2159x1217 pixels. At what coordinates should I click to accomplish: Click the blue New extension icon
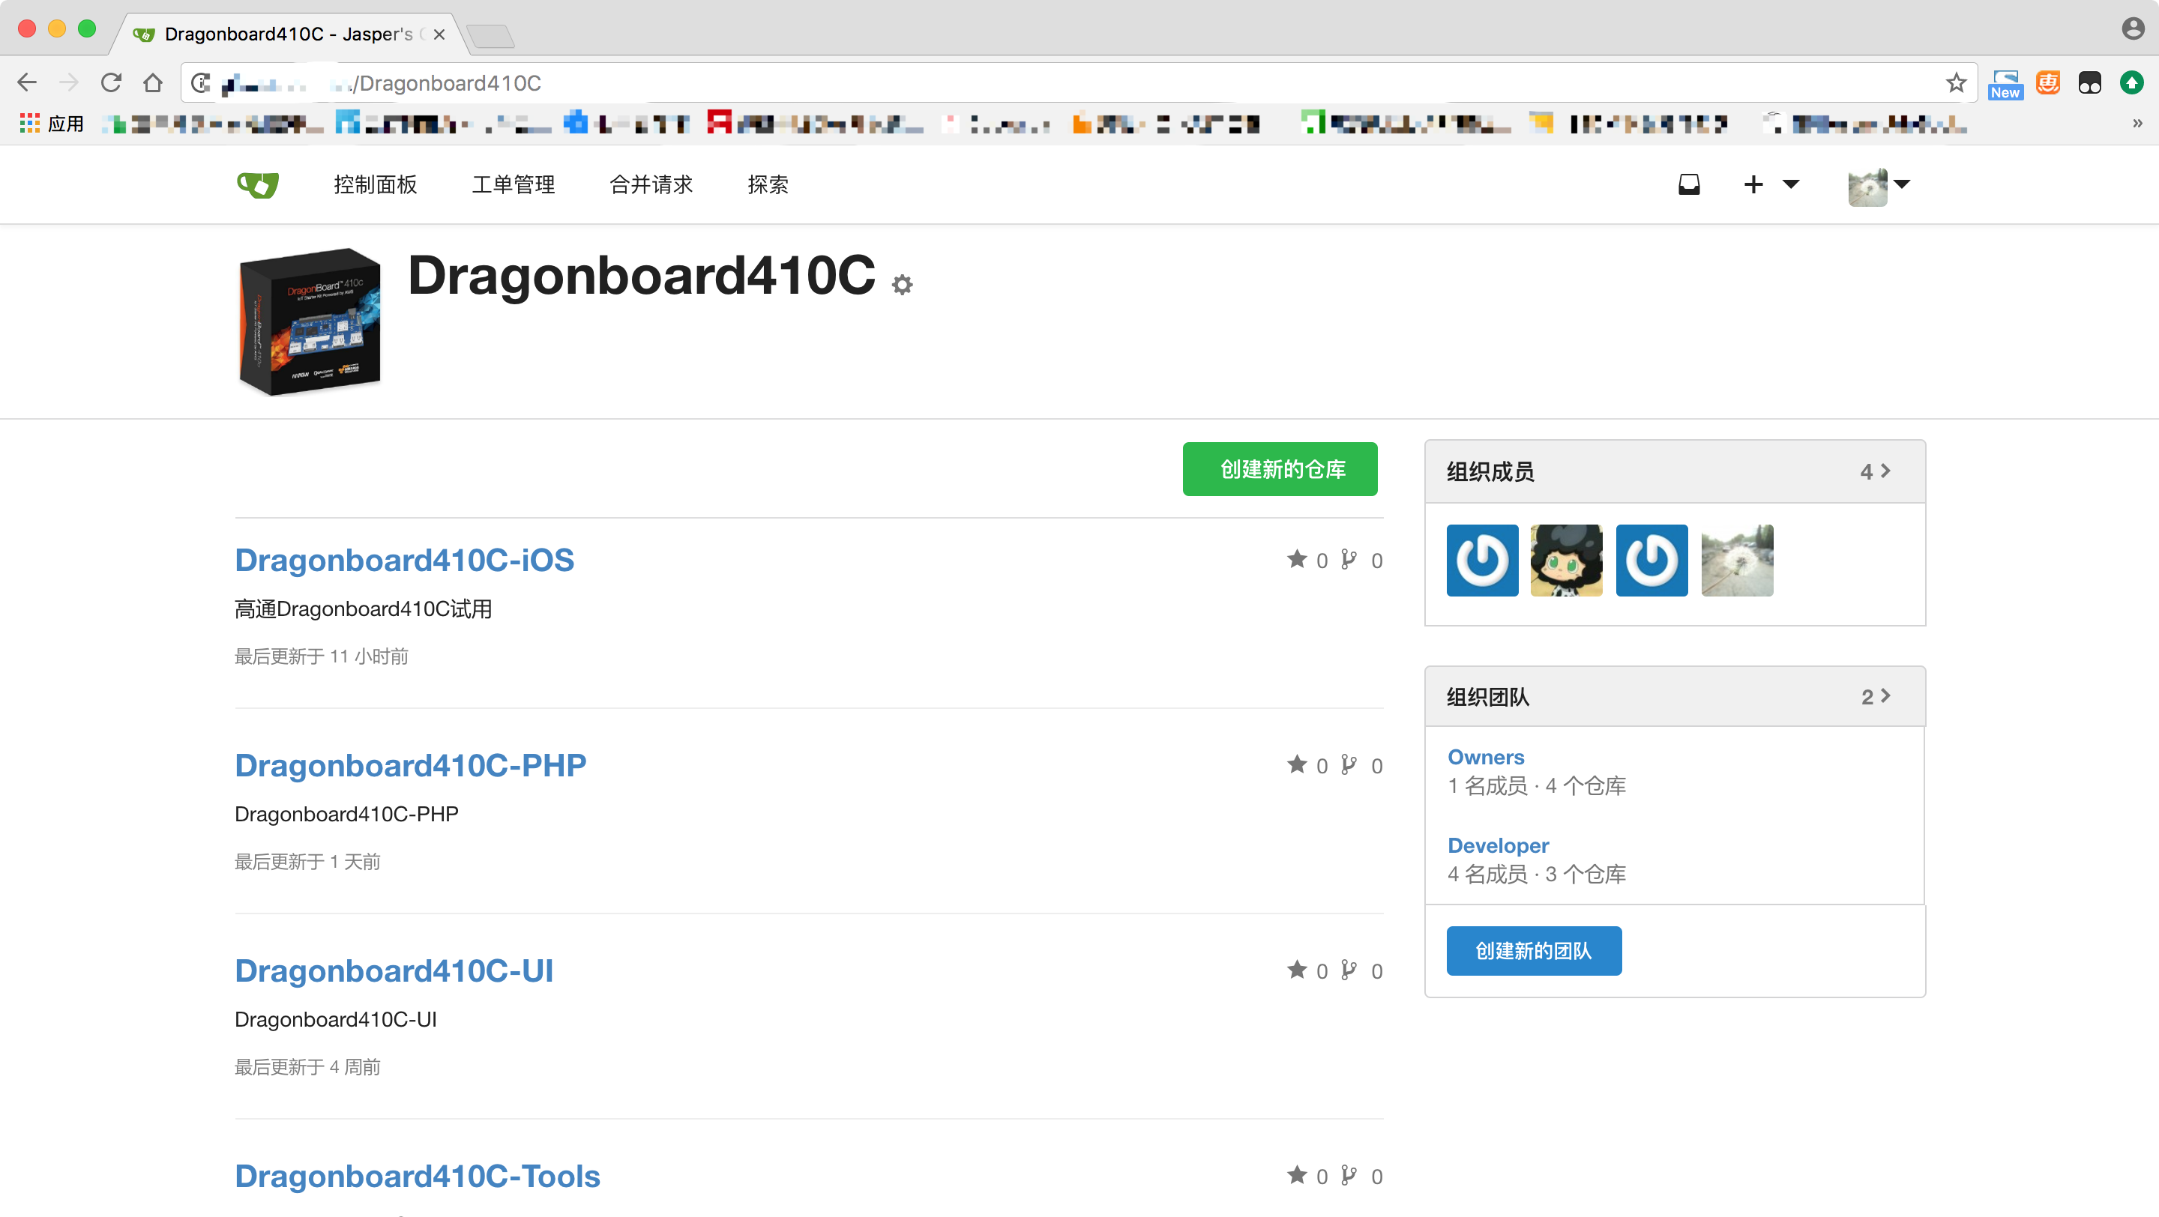point(2005,84)
